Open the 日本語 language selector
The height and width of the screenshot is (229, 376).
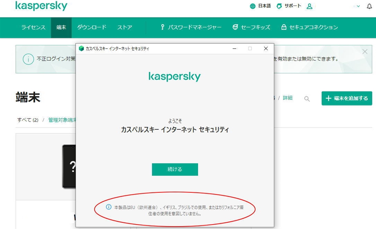[264, 6]
